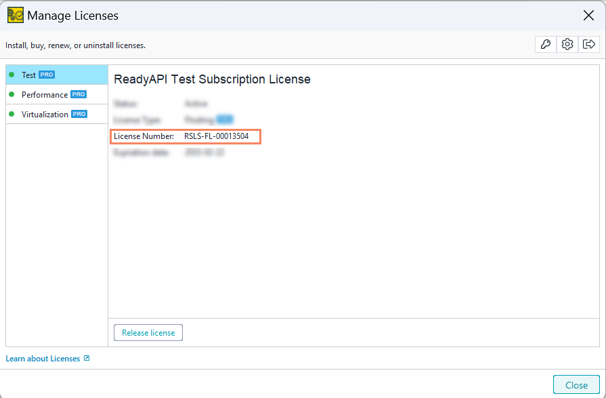Screen dimensions: 606x398
Task: Select the Virtualization license entry
Action: coord(57,114)
